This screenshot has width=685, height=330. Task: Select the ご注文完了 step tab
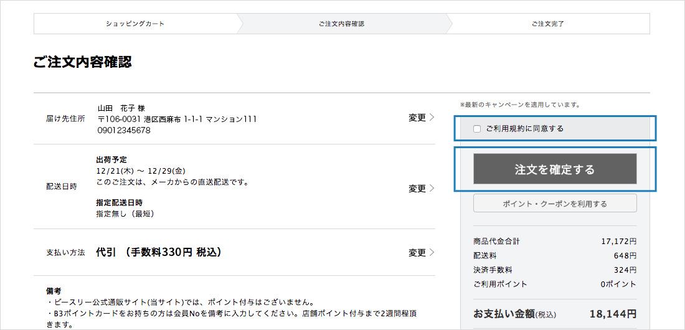(x=548, y=24)
